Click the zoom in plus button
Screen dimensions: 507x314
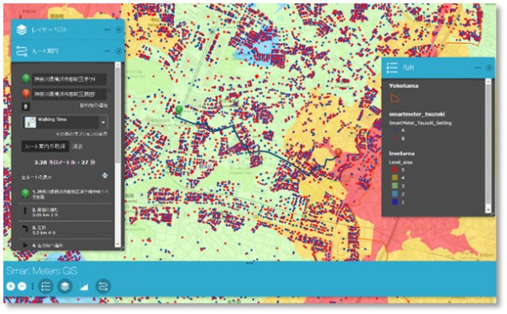pyautogui.click(x=11, y=286)
